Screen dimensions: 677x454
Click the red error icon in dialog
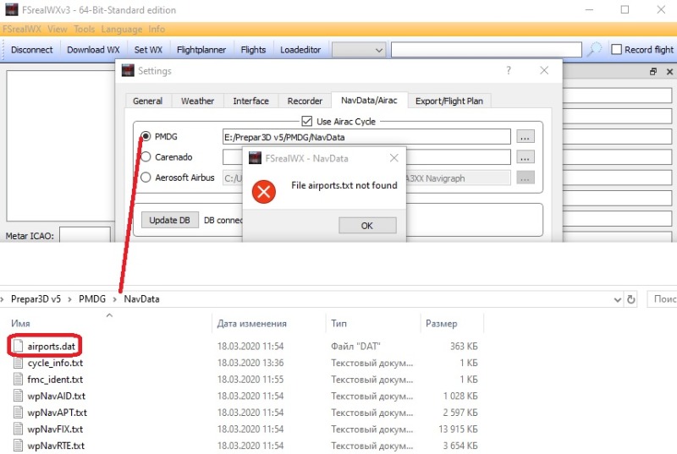pos(264,191)
